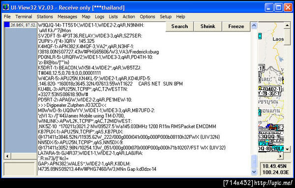Click the Shrink button
The width and height of the screenshot is (295, 188).
pyautogui.click(x=207, y=27)
